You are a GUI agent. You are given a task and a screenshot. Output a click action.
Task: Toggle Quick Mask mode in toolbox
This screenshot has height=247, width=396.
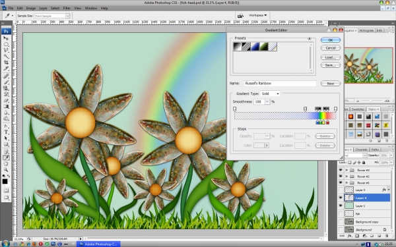click(6, 191)
